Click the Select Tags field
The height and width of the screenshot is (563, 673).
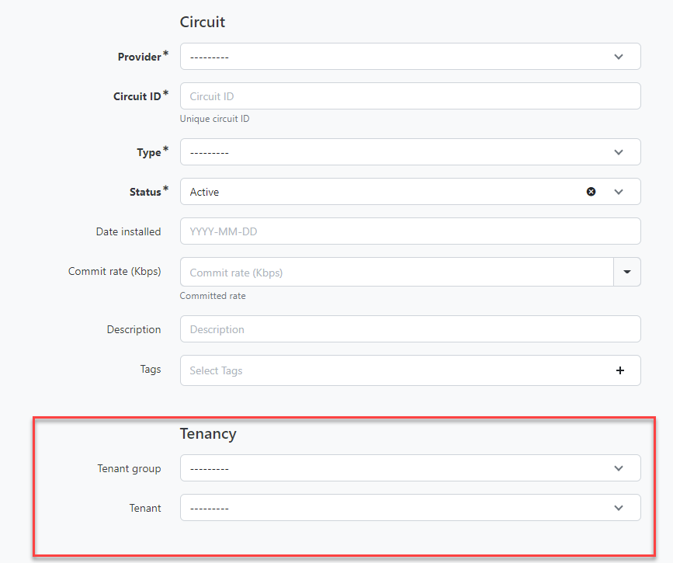411,370
